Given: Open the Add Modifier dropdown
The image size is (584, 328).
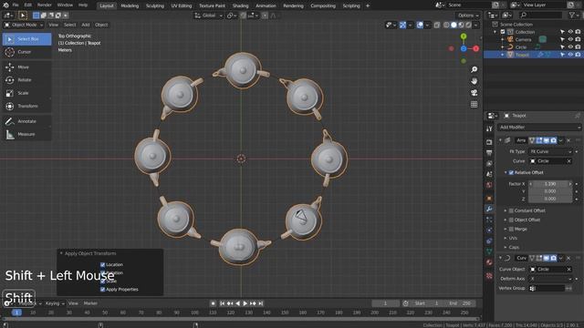Looking at the screenshot, I should [538, 128].
